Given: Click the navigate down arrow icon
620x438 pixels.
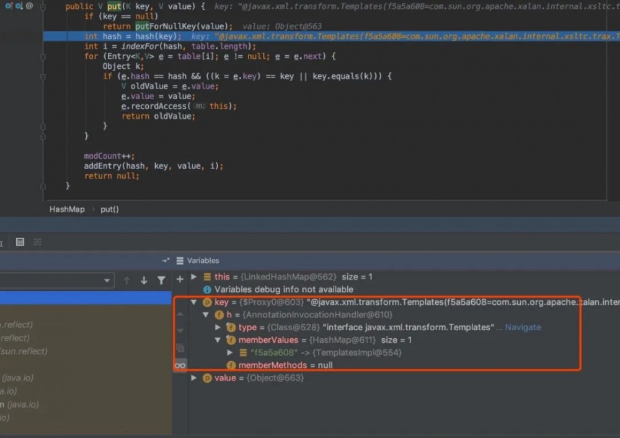Looking at the screenshot, I should click(x=143, y=280).
